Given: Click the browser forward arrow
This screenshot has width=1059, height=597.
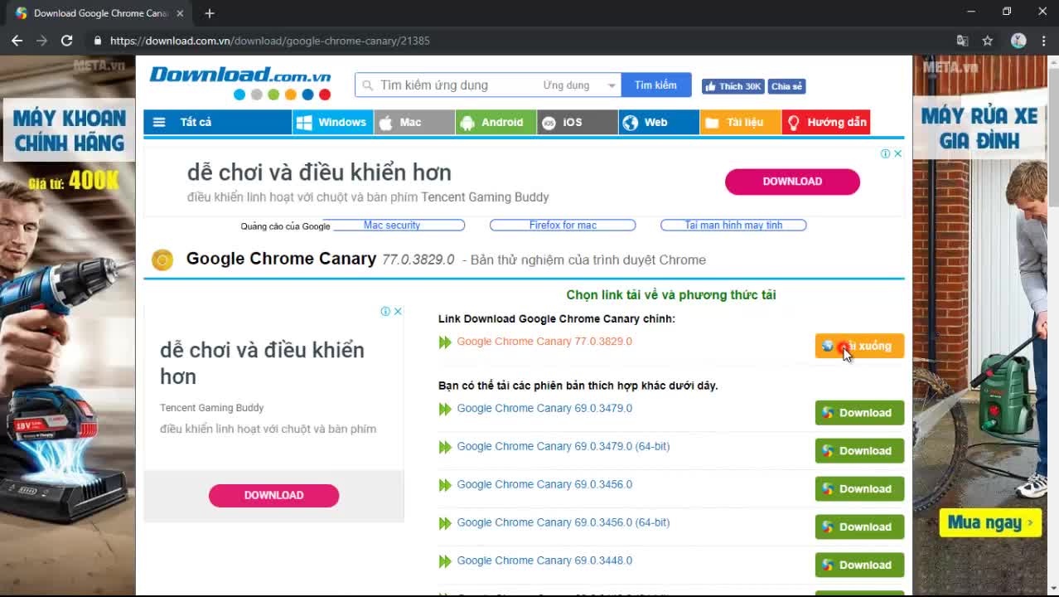Looking at the screenshot, I should pyautogui.click(x=41, y=41).
